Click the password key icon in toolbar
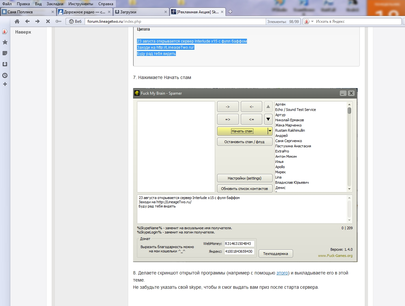The image size is (405, 306). click(58, 21)
